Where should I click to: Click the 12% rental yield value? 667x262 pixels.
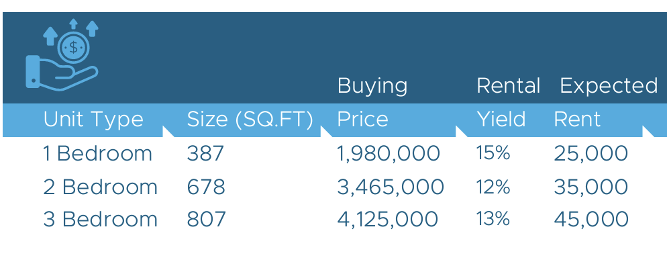(493, 187)
